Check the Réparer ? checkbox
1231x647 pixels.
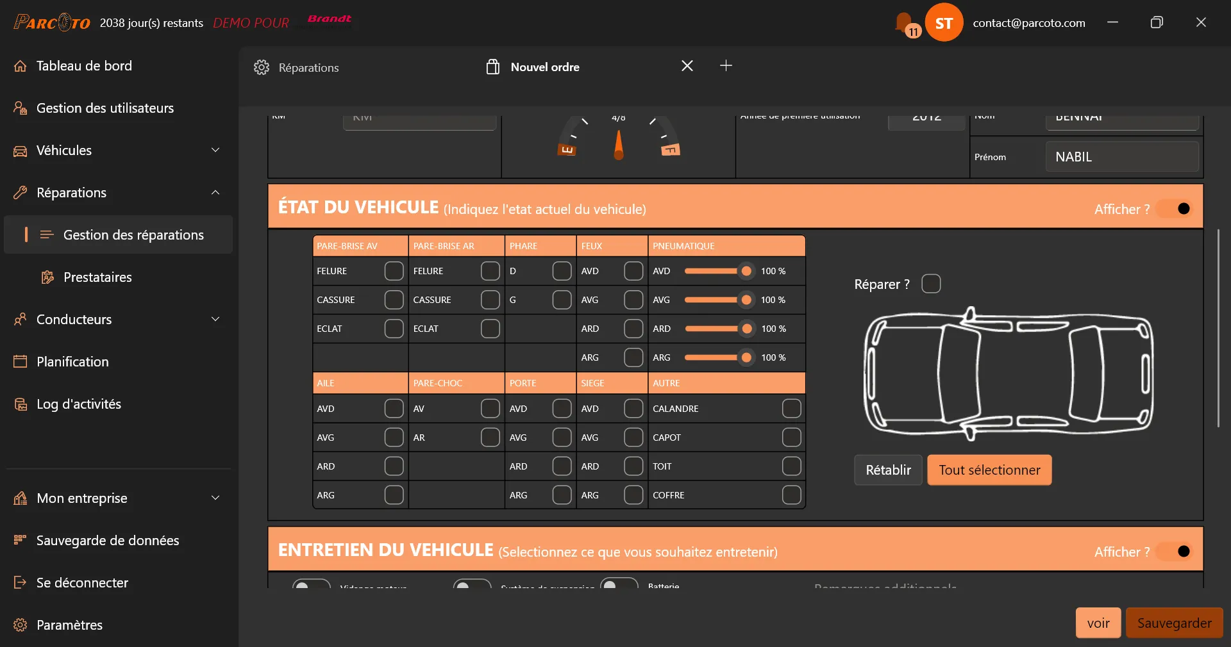click(x=931, y=284)
